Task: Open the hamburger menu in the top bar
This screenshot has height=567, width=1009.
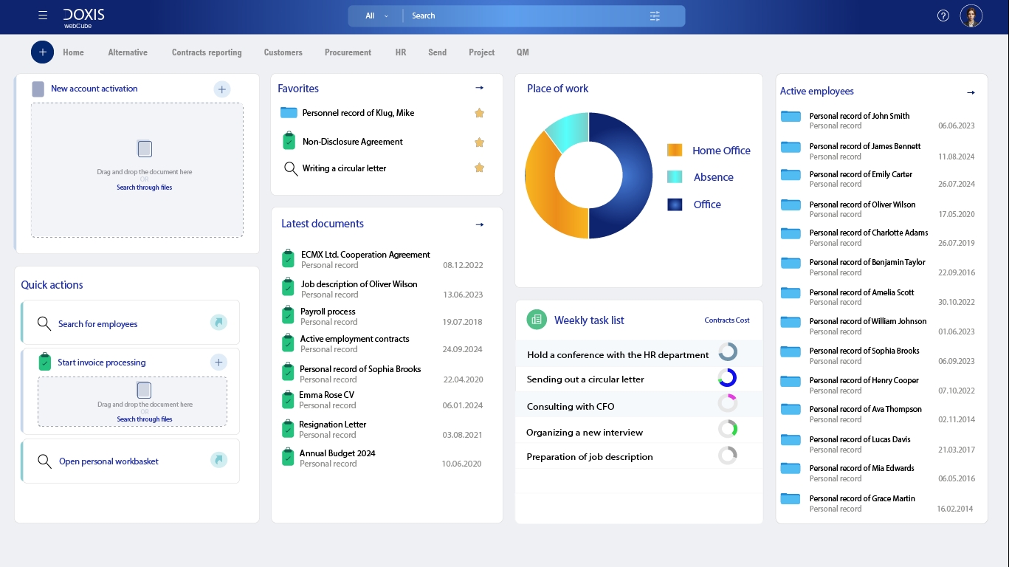Action: [x=42, y=15]
